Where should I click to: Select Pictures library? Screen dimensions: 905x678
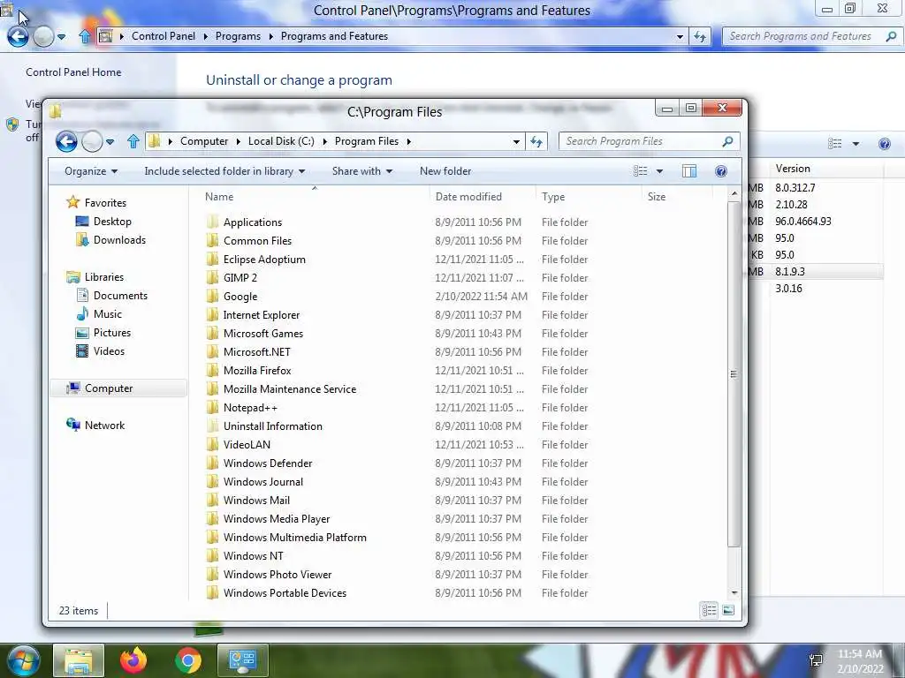tap(112, 333)
